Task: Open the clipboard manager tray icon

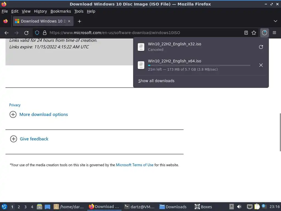Action: [257, 207]
